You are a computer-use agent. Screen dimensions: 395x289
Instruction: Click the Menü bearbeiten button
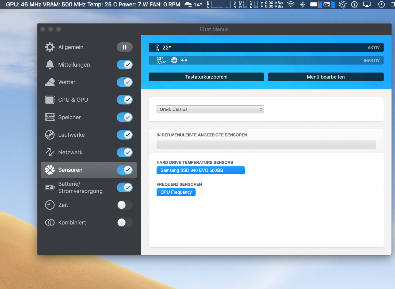point(326,77)
